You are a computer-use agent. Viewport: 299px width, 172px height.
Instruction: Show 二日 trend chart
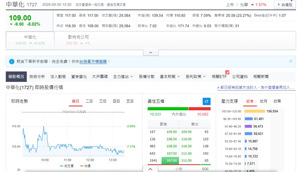coord(89,101)
